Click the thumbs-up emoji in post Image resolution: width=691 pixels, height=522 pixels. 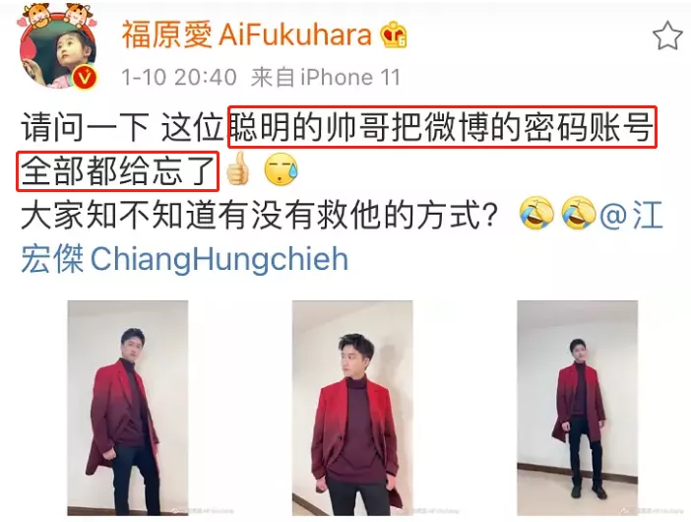(237, 168)
